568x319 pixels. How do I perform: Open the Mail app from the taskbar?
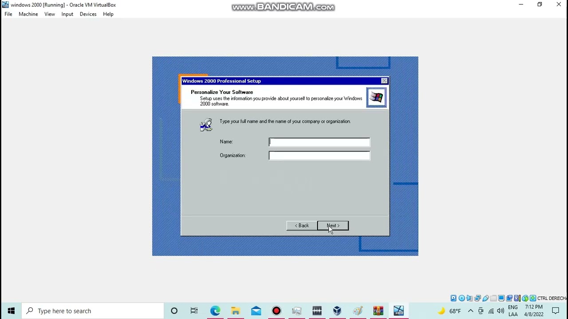(256, 311)
